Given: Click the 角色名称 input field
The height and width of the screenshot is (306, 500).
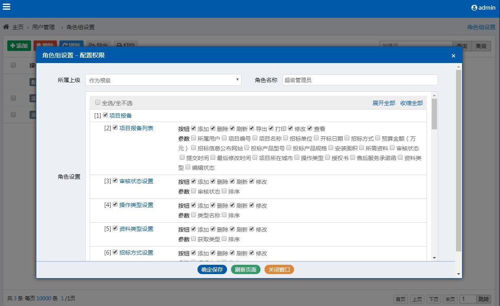Looking at the screenshot, I should click(360, 80).
